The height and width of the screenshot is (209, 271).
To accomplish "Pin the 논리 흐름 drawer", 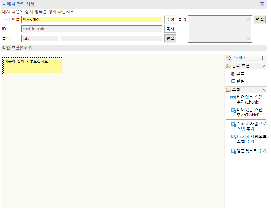I will coord(265,66).
